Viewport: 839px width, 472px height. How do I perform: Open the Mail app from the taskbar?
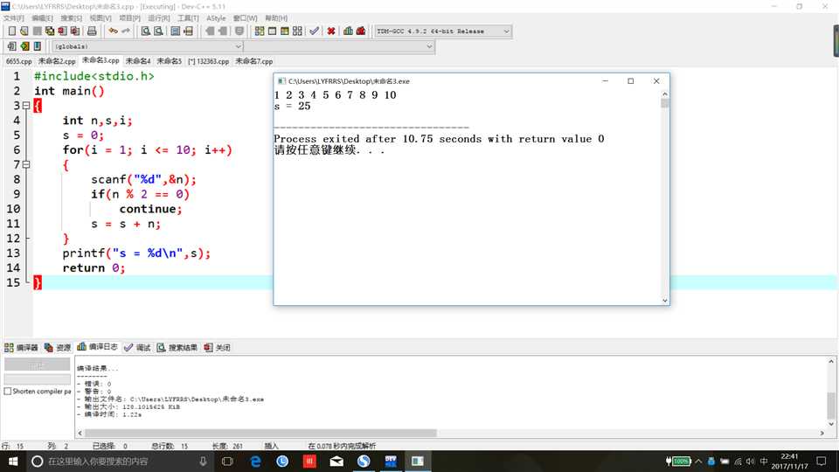click(x=336, y=462)
